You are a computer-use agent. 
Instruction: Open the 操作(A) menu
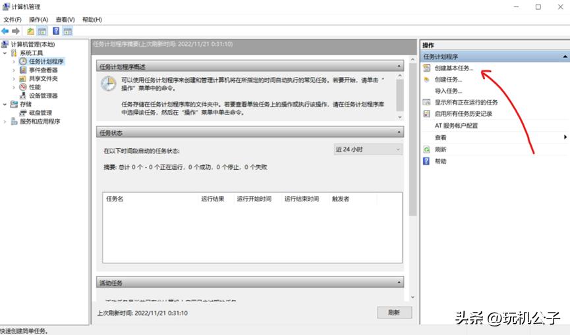[38, 20]
